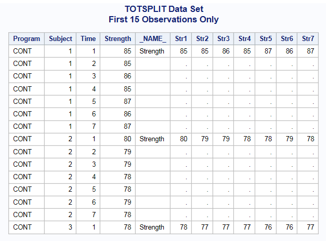Select the Str3 column header
The width and height of the screenshot is (326, 241).
point(224,38)
